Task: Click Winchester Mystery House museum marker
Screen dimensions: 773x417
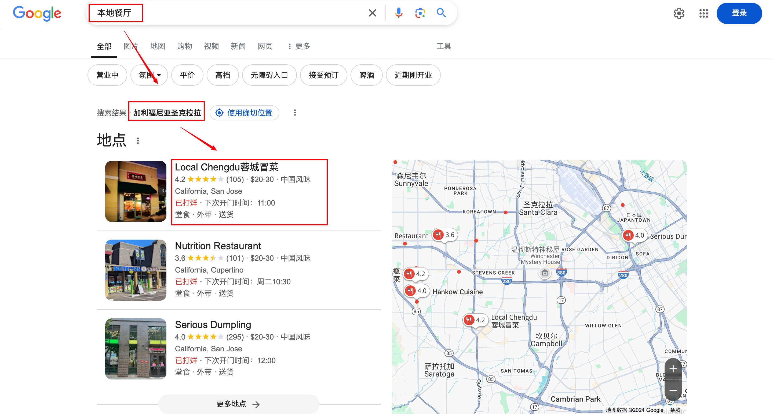Action: point(545,273)
